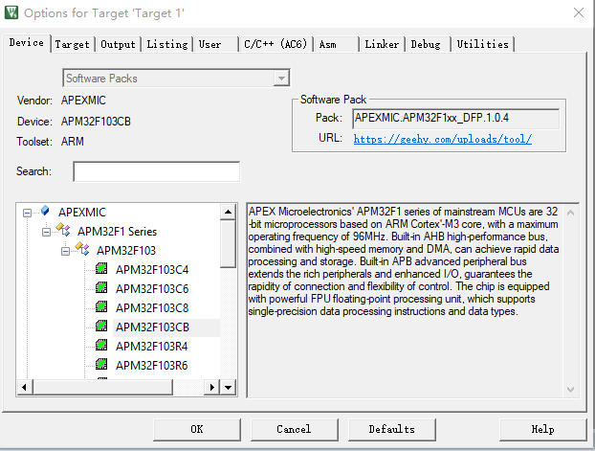Click device tree scroll left arrow
The height and width of the screenshot is (451, 595).
tap(24, 388)
